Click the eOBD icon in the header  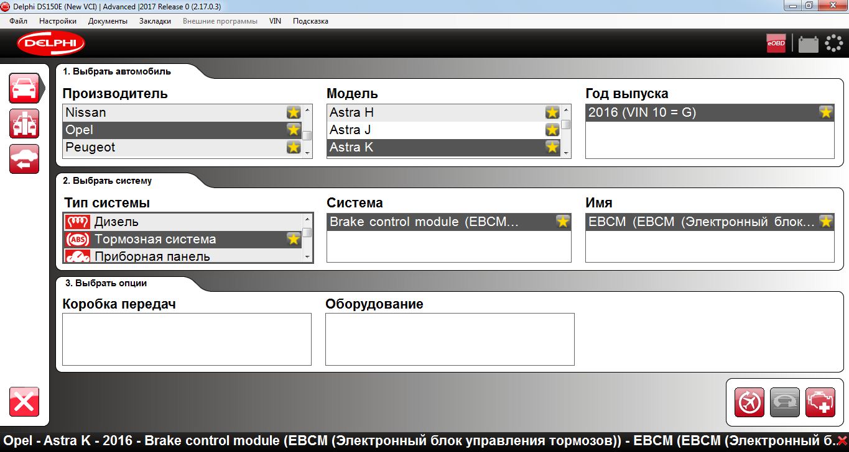(776, 43)
